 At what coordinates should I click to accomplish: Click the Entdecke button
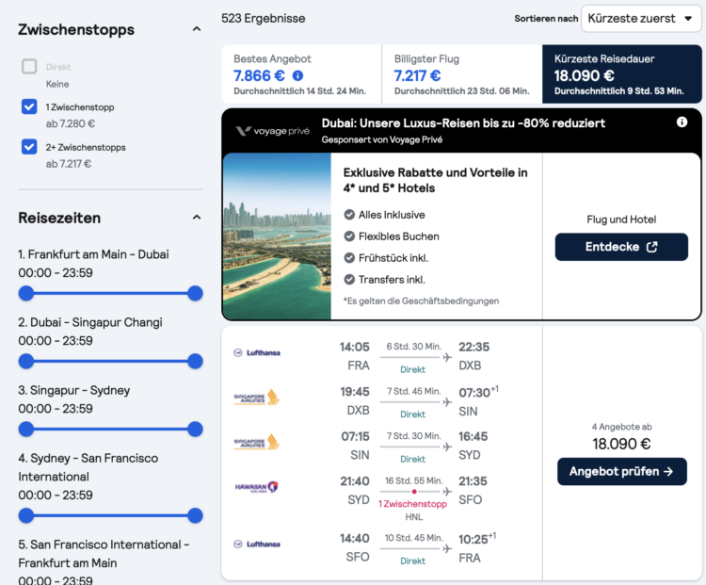click(x=621, y=247)
